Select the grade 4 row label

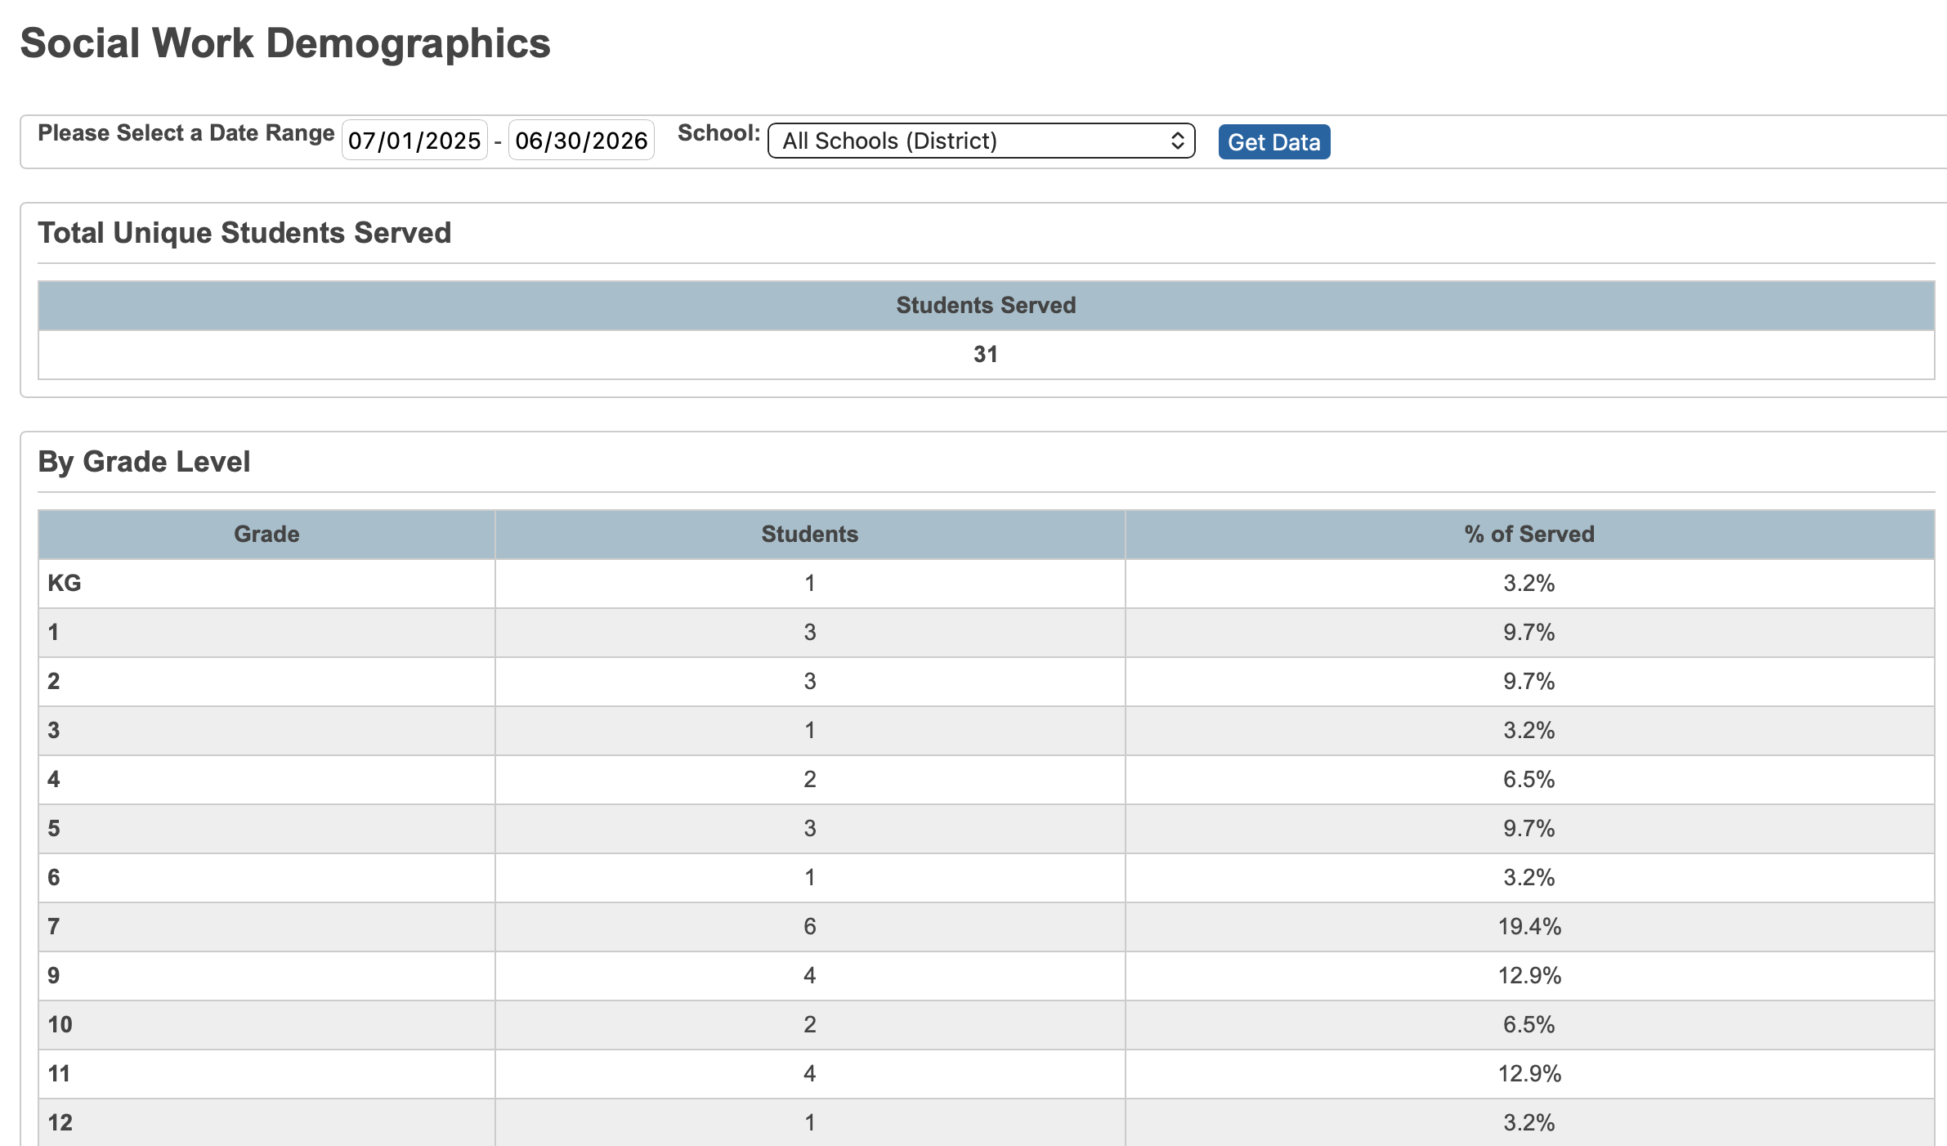[x=54, y=779]
